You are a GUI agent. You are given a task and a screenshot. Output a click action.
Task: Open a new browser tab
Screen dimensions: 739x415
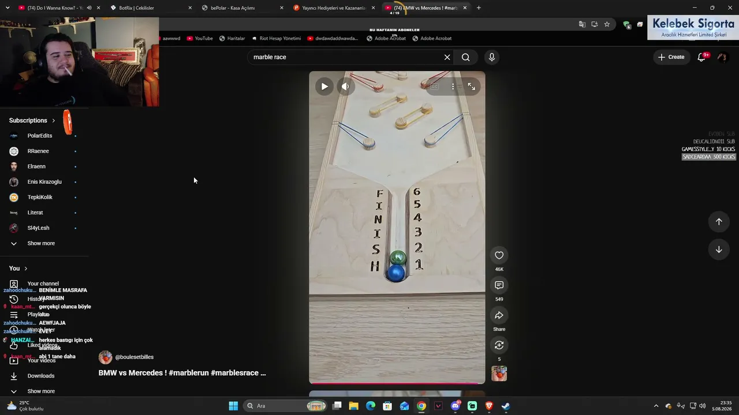pyautogui.click(x=479, y=8)
